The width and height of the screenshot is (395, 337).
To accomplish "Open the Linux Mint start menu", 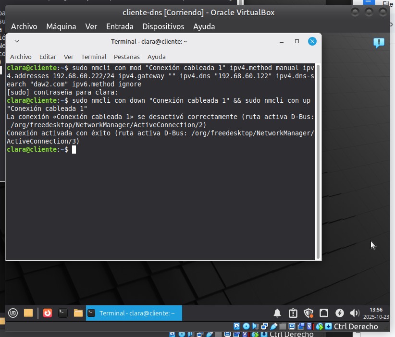I will pos(13,313).
